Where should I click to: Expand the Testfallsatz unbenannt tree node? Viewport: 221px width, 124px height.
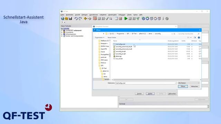(62, 31)
